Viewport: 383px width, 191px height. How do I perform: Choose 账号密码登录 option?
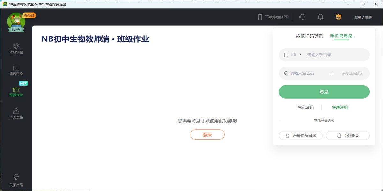point(301,136)
